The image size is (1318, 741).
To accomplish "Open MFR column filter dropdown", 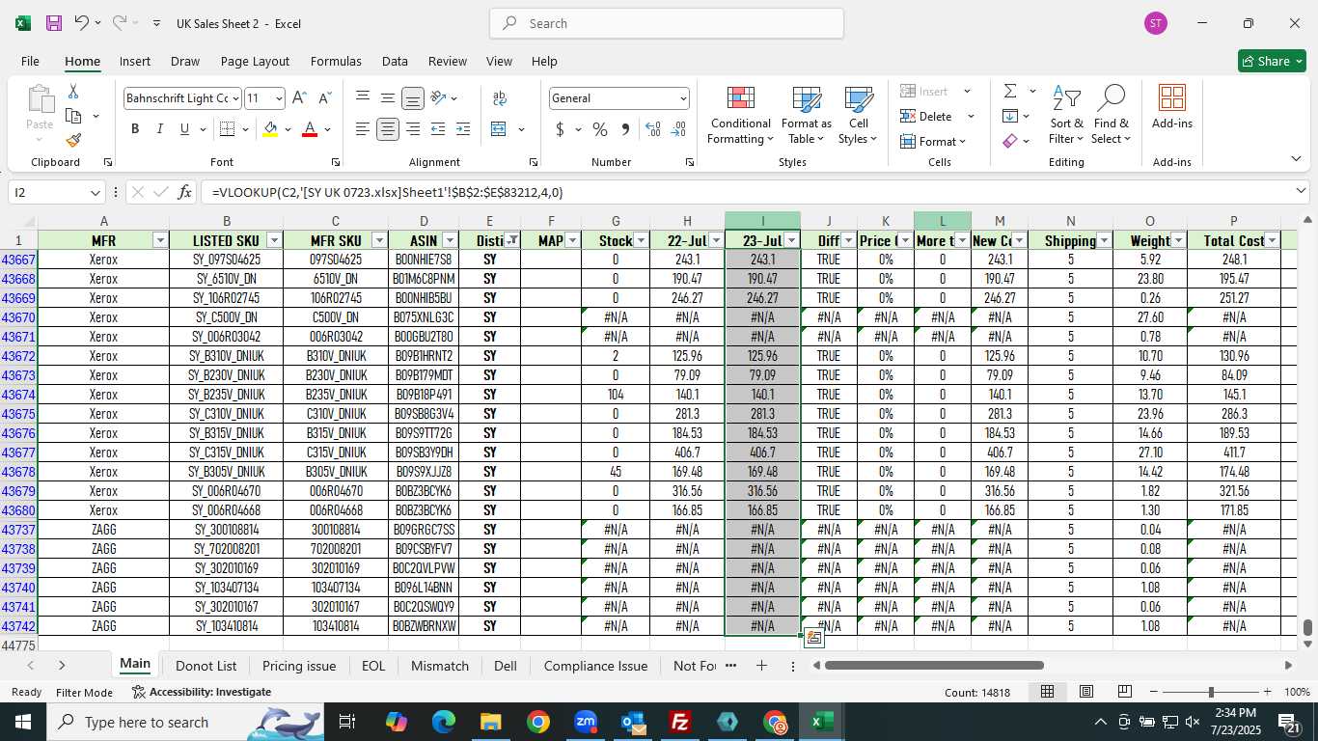I will 159,240.
